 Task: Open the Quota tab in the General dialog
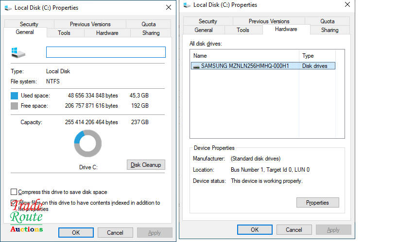pos(149,24)
